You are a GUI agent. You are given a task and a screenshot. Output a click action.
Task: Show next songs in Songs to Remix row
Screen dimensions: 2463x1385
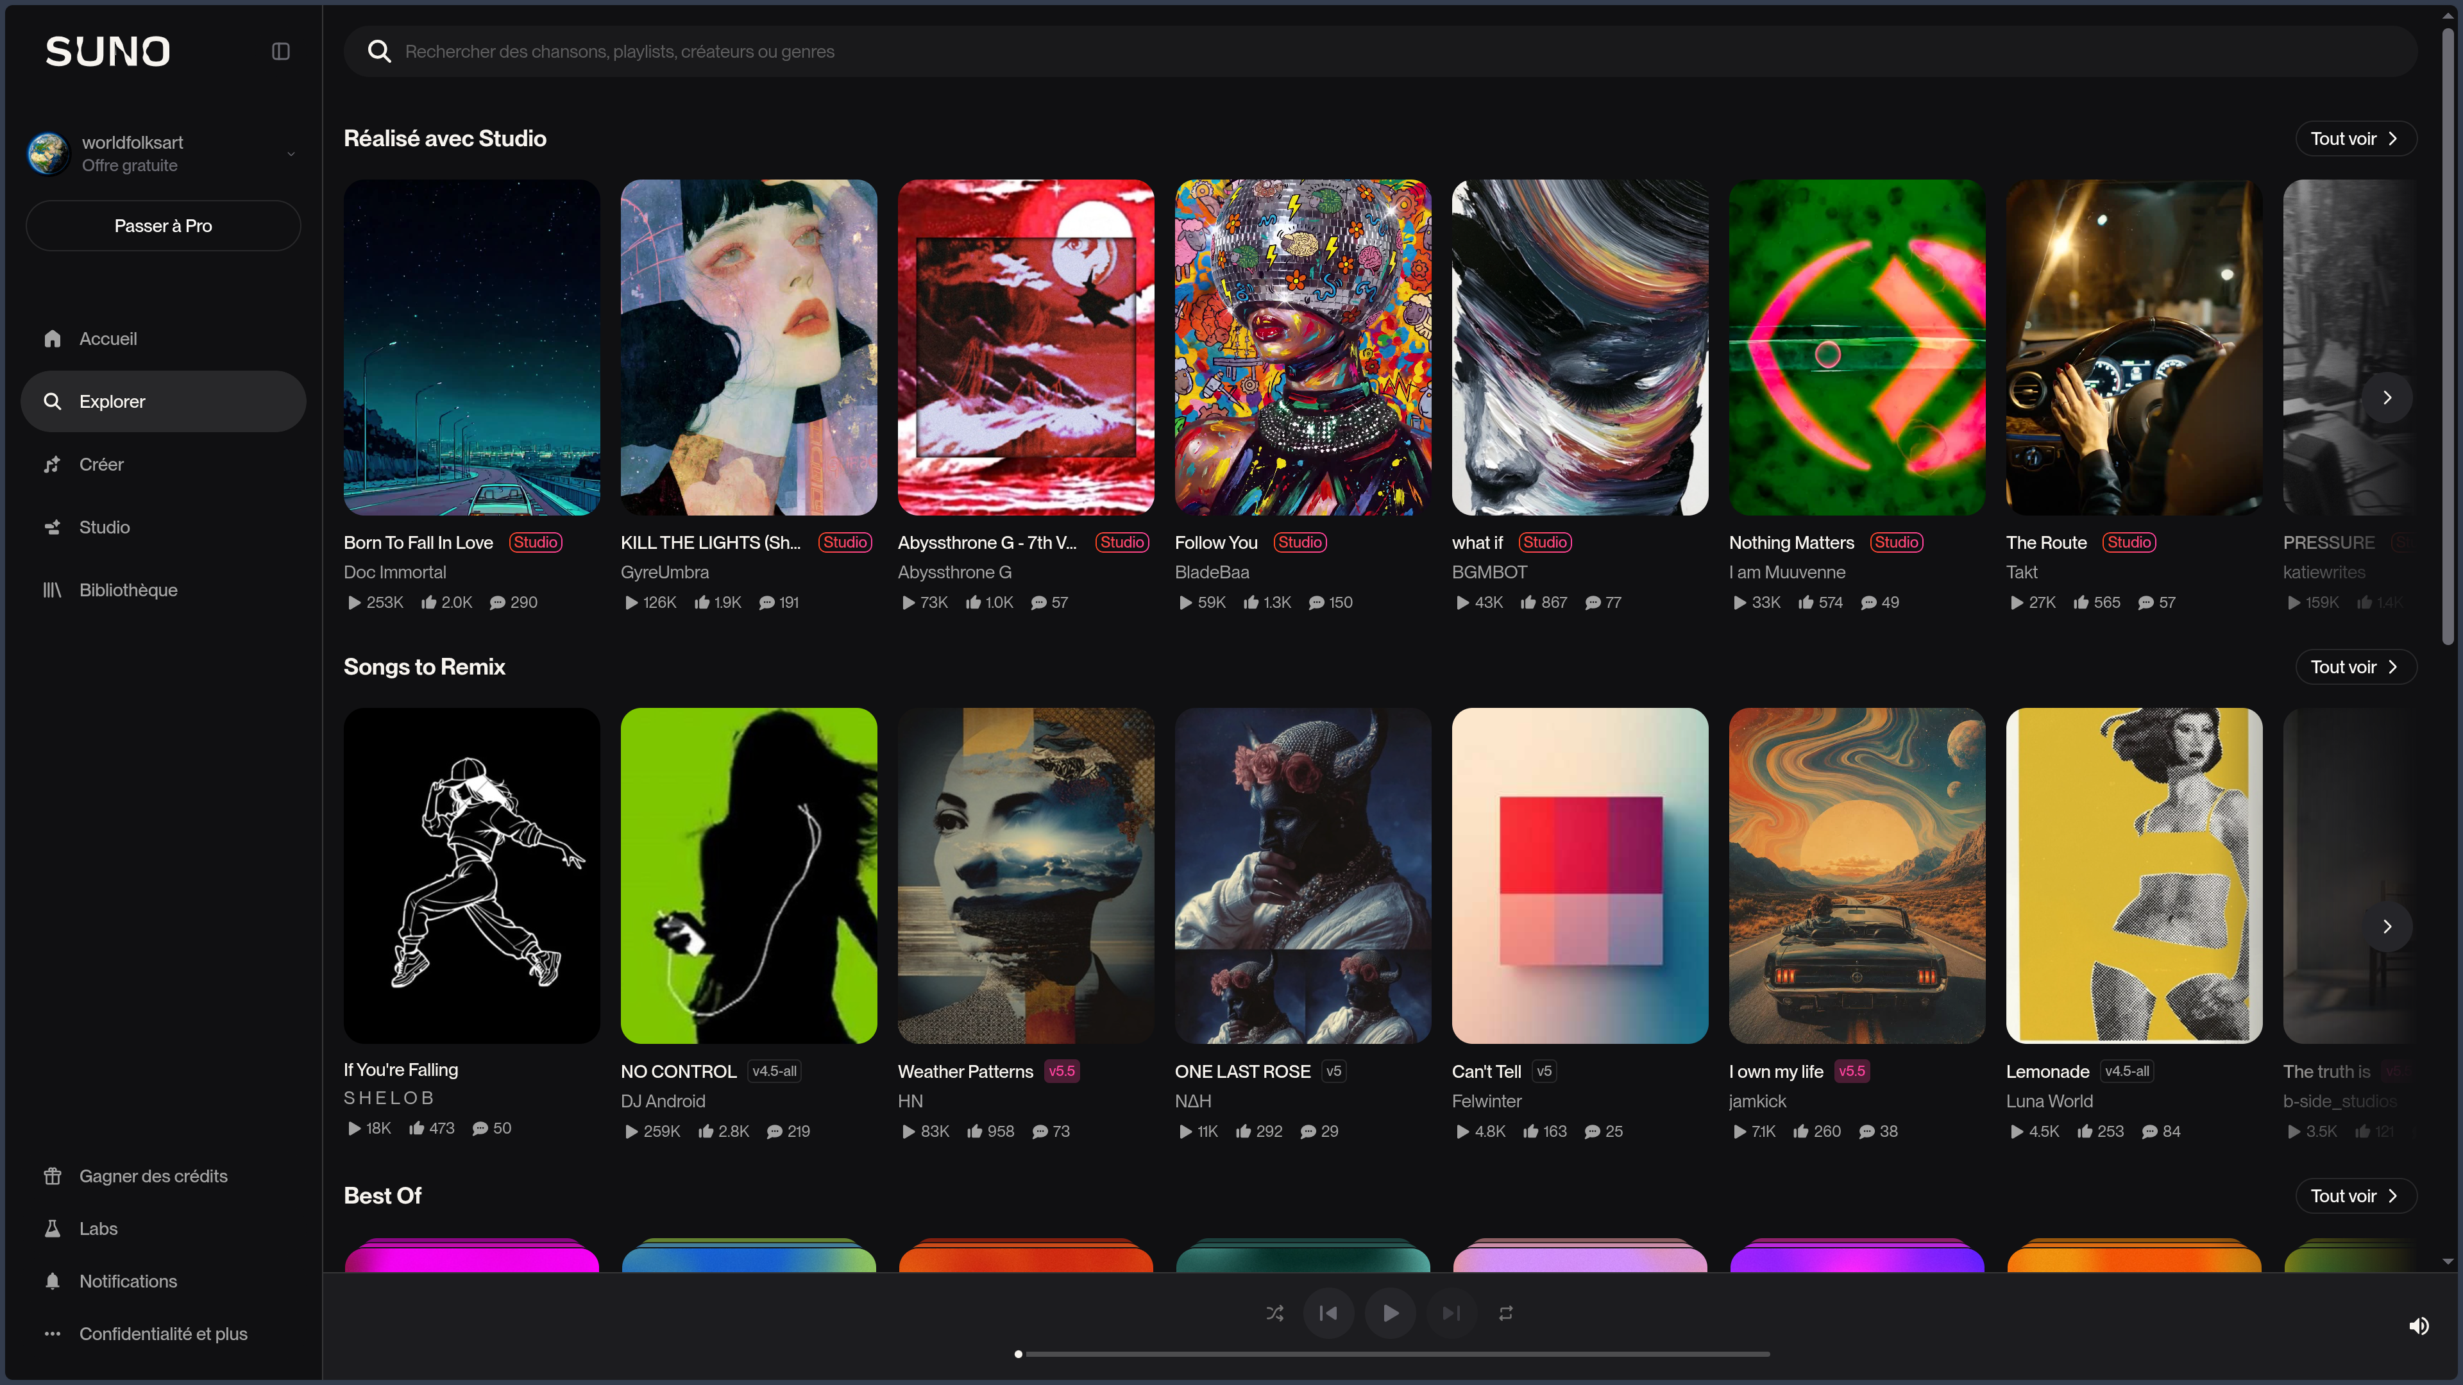coord(2387,926)
